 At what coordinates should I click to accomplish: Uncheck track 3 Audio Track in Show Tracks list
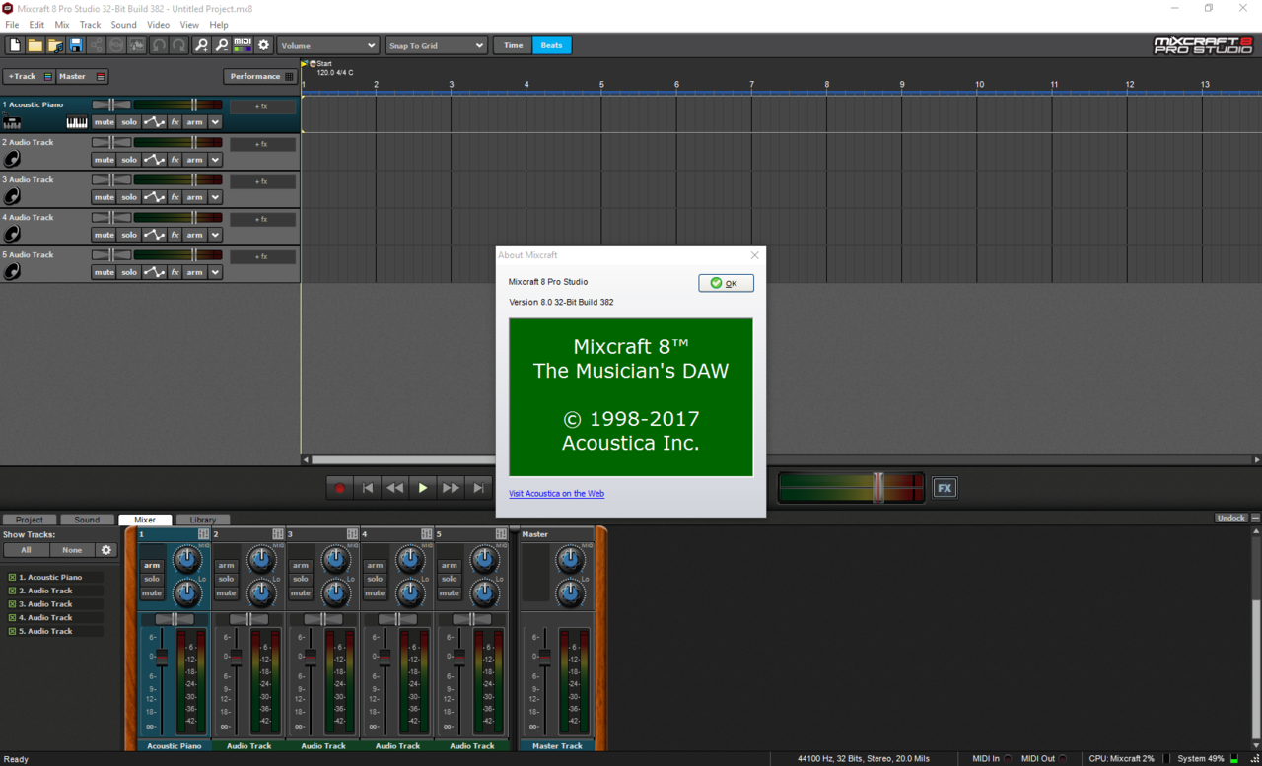(12, 603)
